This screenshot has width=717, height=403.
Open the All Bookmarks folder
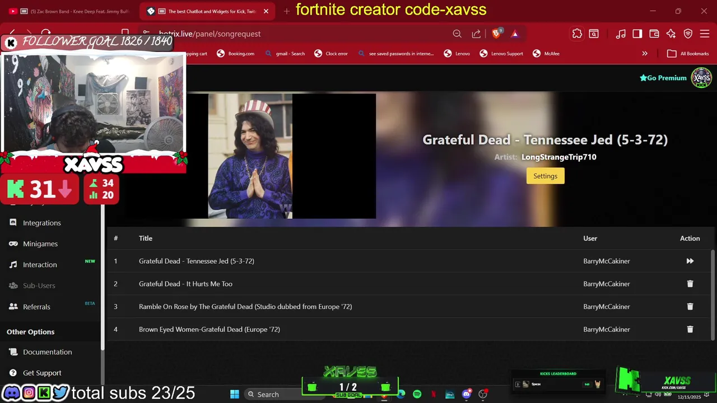point(688,54)
